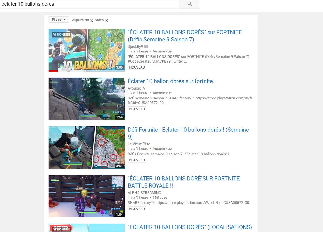
Task: Click the search magnifier button
Action: [x=189, y=4]
